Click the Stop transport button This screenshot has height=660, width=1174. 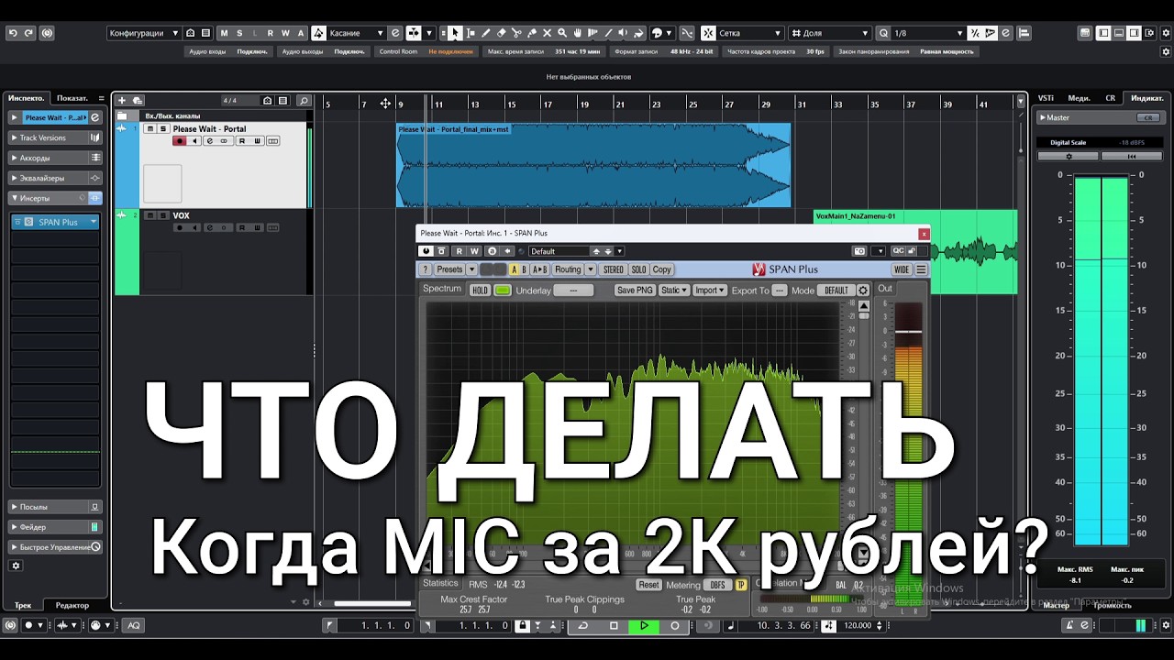[x=614, y=625]
